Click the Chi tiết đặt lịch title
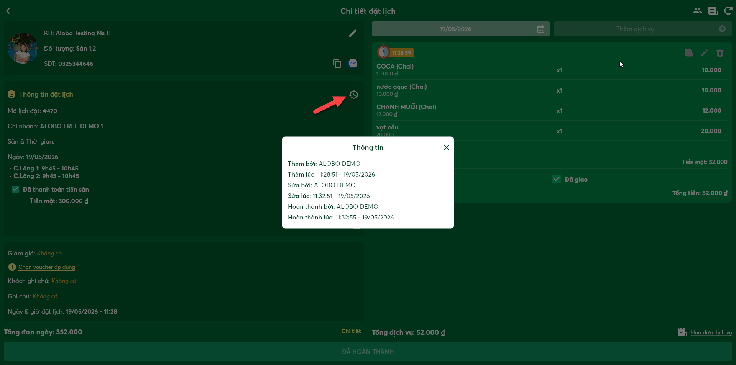Image resolution: width=736 pixels, height=365 pixels. [x=368, y=11]
